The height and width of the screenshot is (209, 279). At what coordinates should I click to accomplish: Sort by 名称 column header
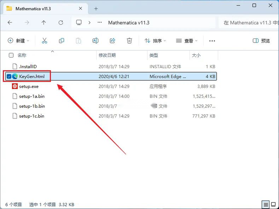[x=22, y=55]
